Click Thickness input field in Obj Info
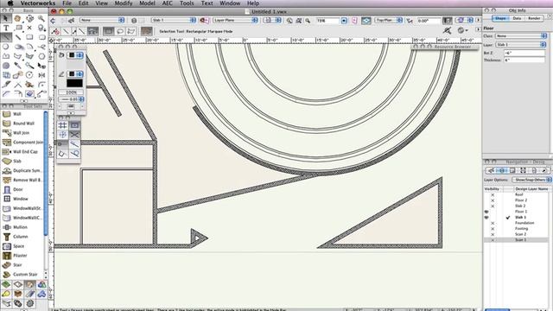 (524, 60)
